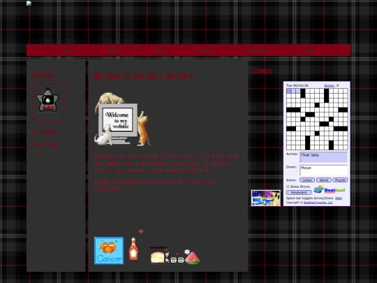Solve the whole Puzzle button

[340, 180]
